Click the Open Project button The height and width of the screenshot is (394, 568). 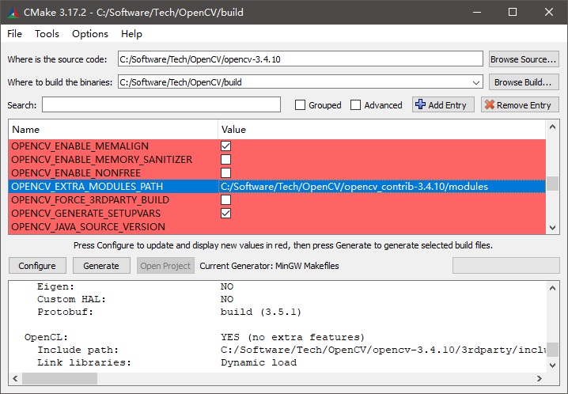pos(165,266)
